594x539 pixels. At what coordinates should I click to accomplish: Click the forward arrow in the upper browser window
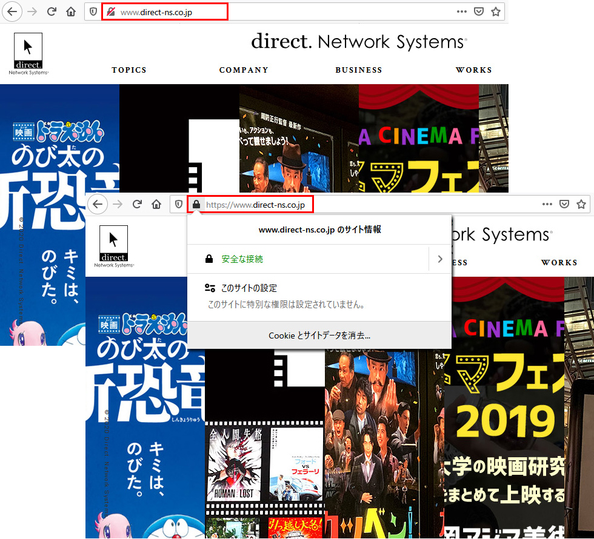(32, 12)
